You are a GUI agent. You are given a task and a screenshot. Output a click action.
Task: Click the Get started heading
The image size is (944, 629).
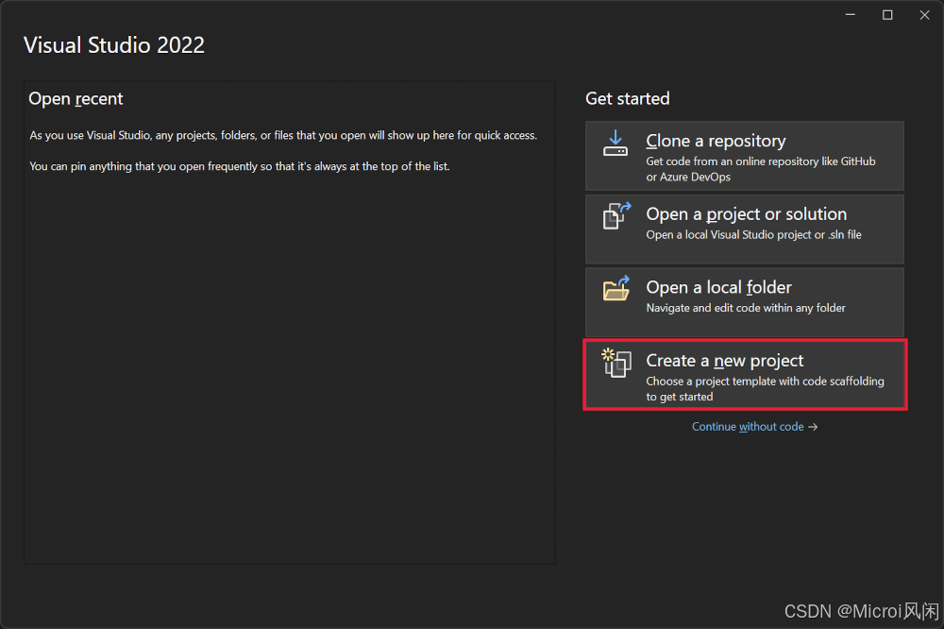click(x=628, y=99)
